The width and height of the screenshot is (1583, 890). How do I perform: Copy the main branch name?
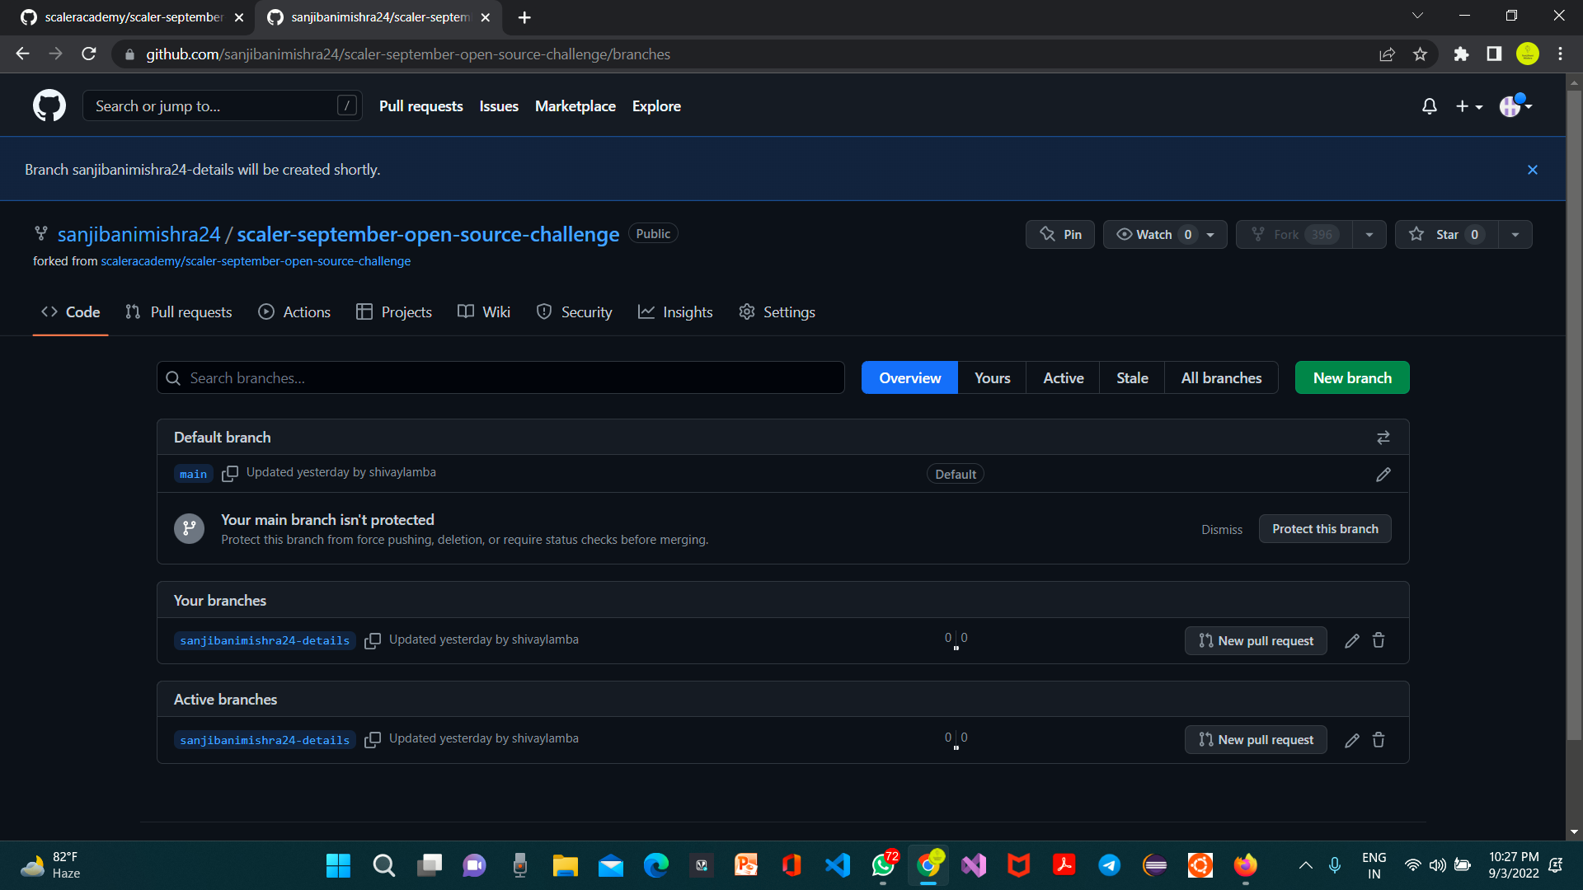click(x=229, y=474)
